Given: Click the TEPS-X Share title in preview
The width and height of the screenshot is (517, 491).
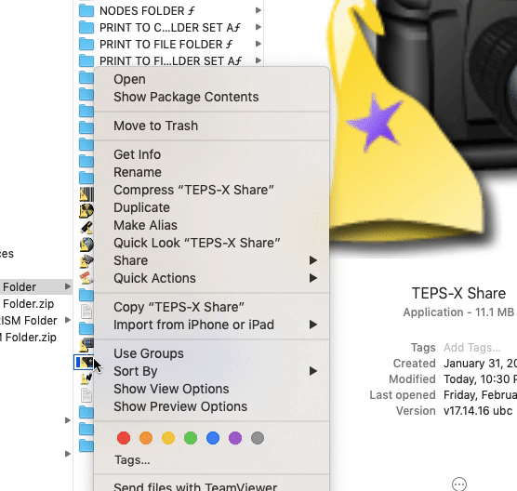Looking at the screenshot, I should pos(458,293).
